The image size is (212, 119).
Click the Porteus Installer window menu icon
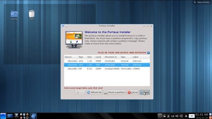[63, 26]
